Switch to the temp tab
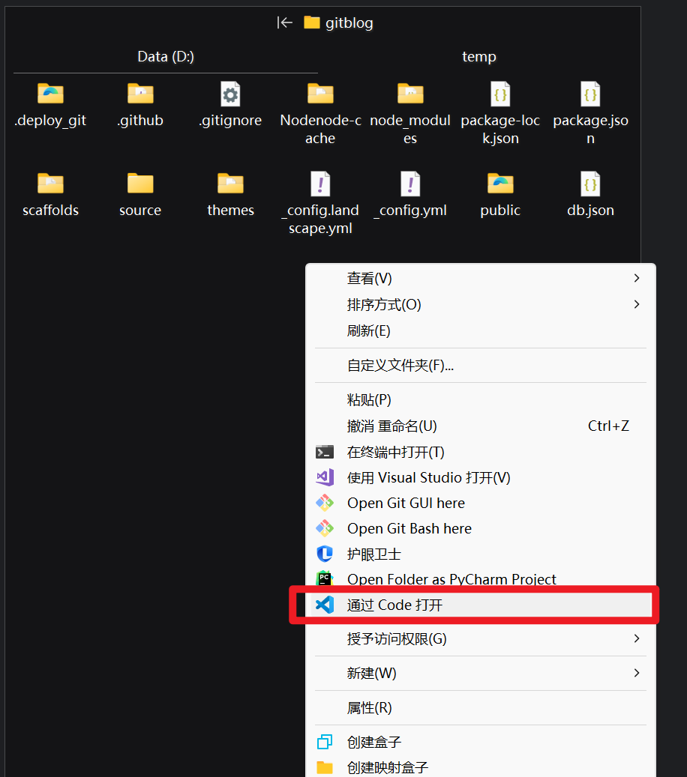Image resolution: width=687 pixels, height=777 pixels. pyautogui.click(x=478, y=57)
